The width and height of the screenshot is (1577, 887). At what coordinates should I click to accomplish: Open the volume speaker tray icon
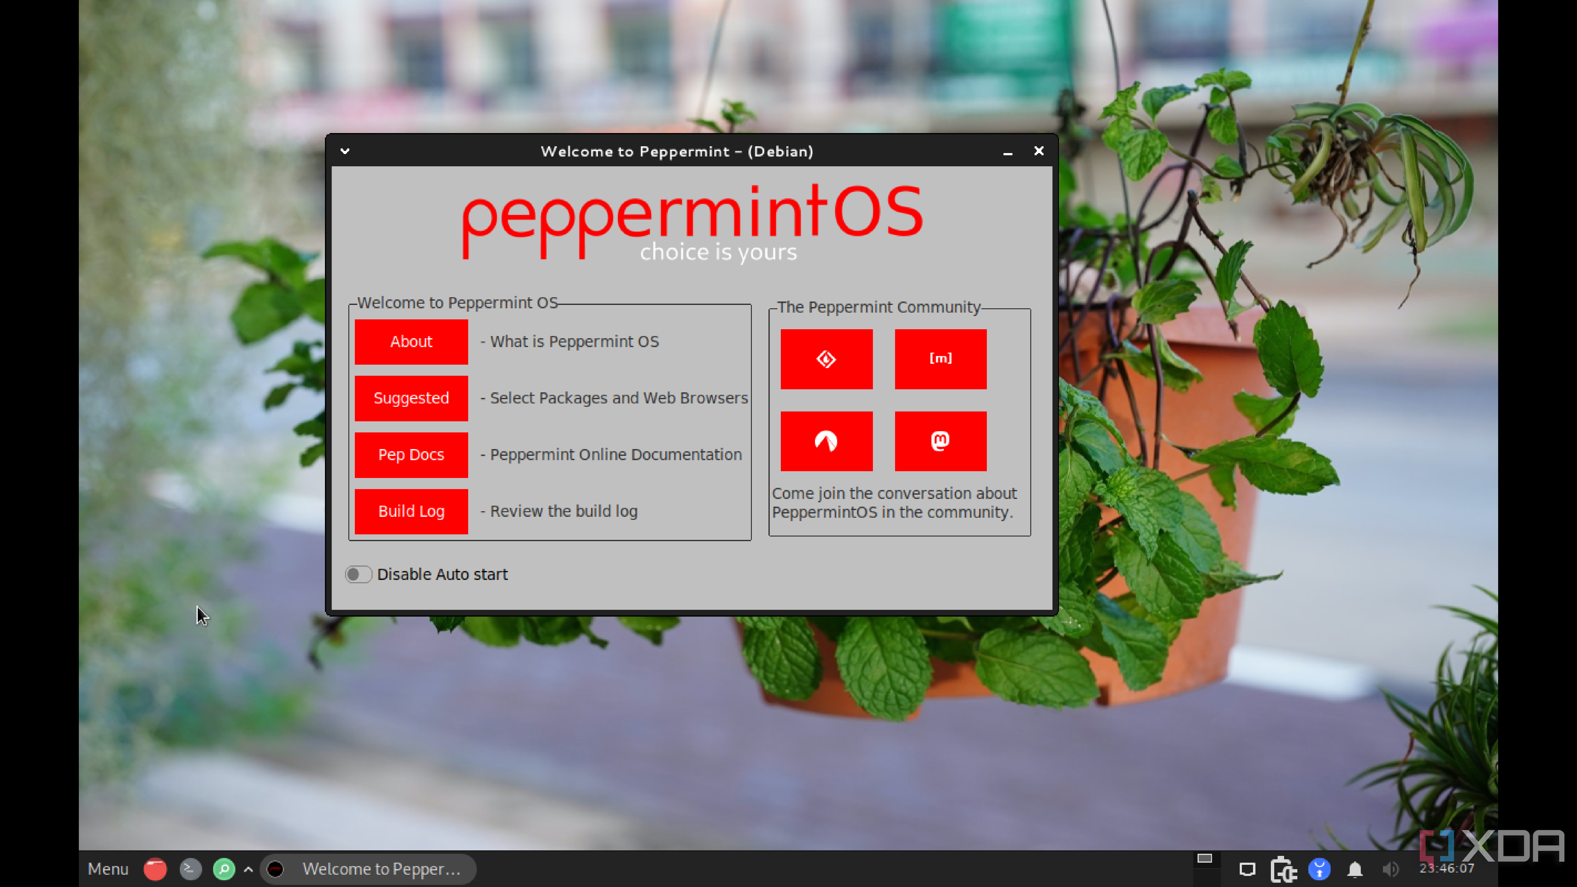coord(1390,869)
